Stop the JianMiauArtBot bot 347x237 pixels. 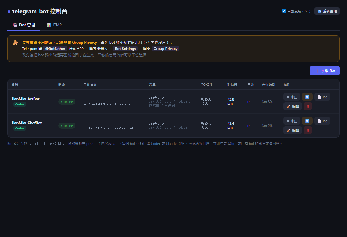pyautogui.click(x=292, y=97)
